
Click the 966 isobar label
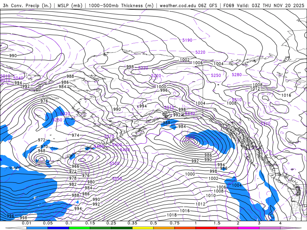tap(75, 166)
